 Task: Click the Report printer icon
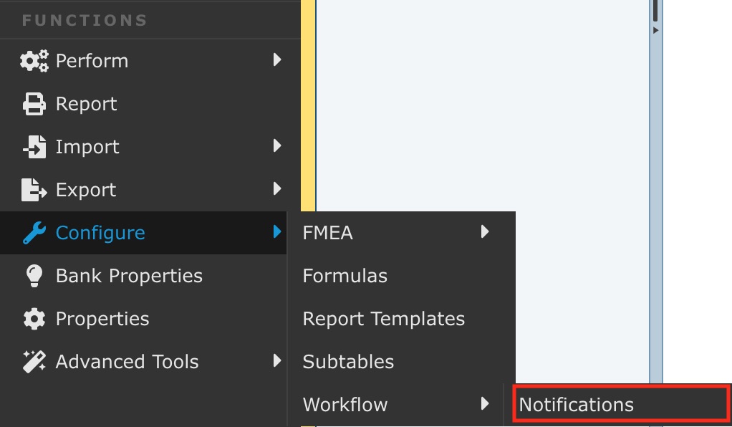pyautogui.click(x=34, y=104)
